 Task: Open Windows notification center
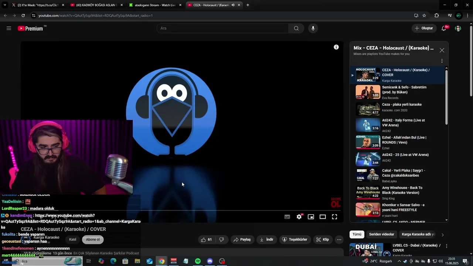pos(465,261)
